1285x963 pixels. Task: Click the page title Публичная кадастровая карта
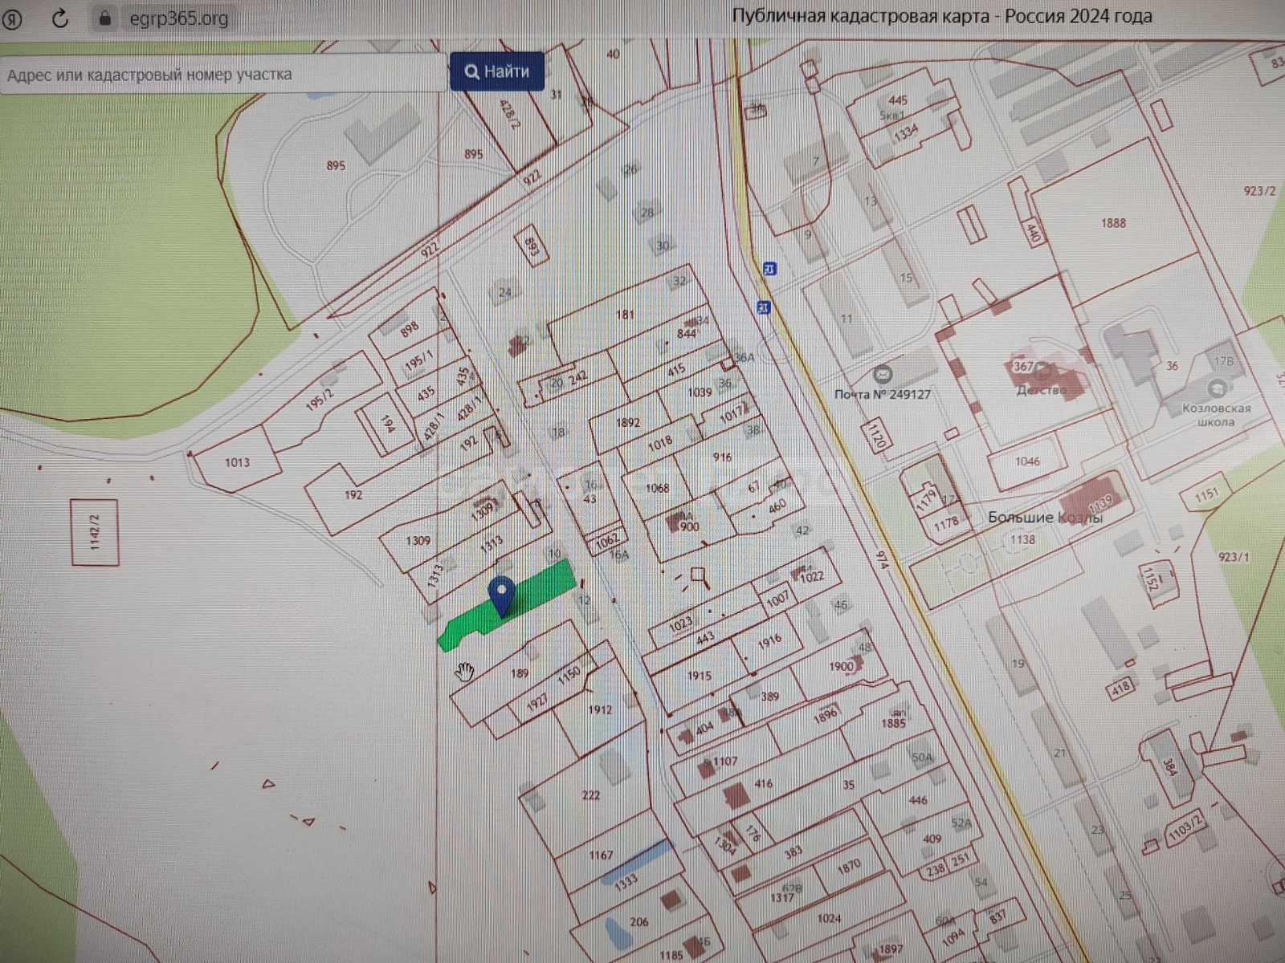click(941, 16)
